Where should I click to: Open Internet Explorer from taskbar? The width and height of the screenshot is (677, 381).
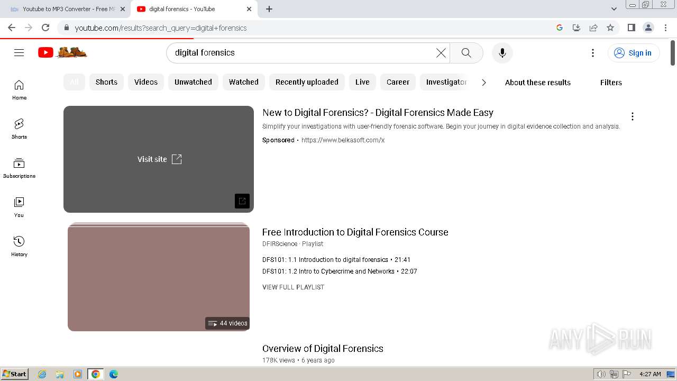[x=42, y=374]
